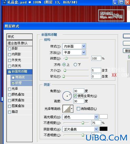
Task: Select 样式 styles list header
Action: click(x=20, y=37)
